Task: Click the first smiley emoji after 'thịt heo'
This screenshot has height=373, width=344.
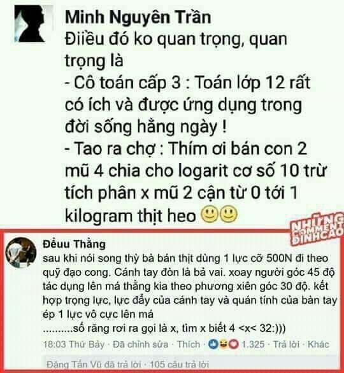Action: [x=210, y=214]
